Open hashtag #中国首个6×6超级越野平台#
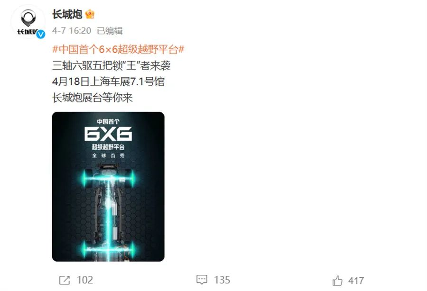This screenshot has height=291, width=427. [x=118, y=49]
